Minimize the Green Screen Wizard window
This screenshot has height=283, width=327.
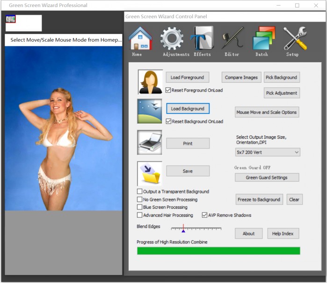coord(278,6)
